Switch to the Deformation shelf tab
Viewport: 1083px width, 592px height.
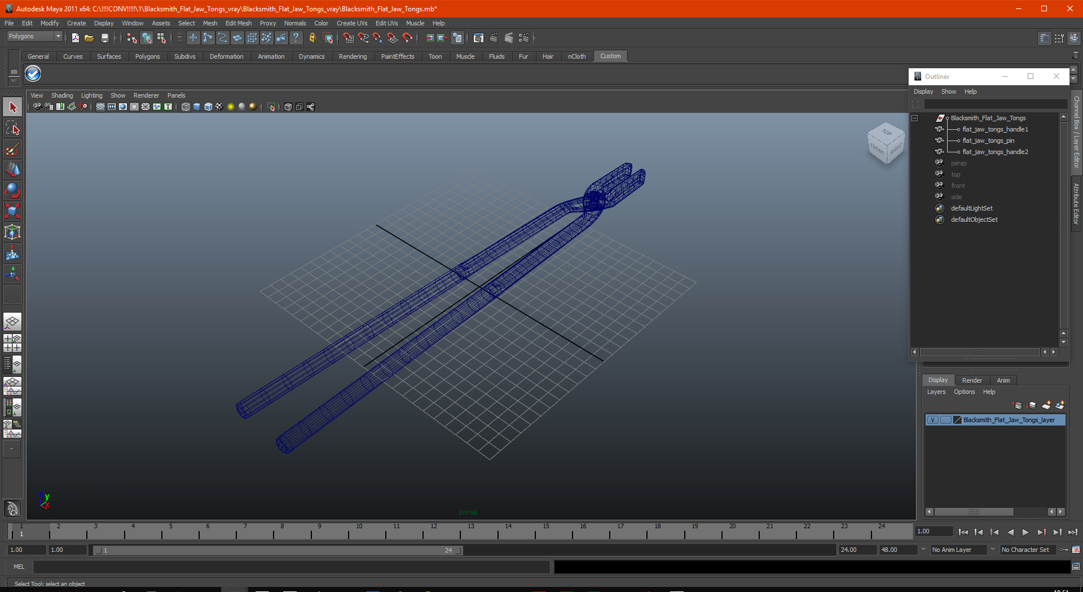[x=226, y=56]
